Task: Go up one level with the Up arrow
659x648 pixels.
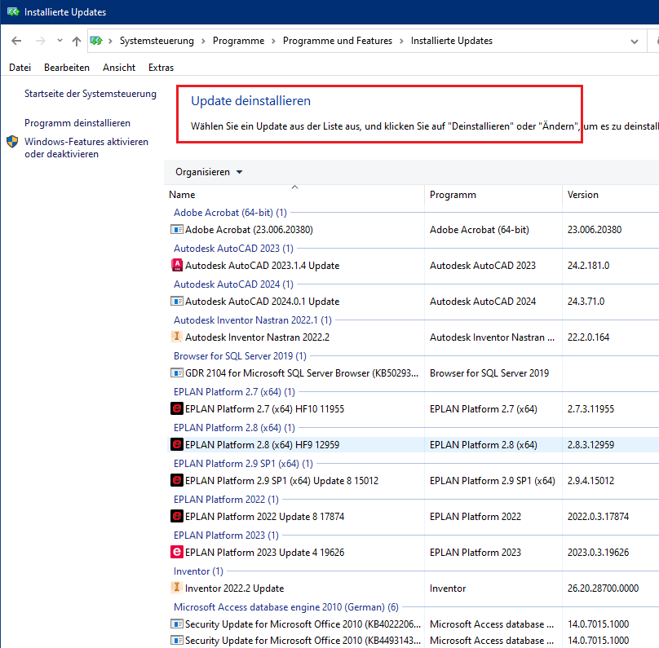Action: click(x=77, y=41)
